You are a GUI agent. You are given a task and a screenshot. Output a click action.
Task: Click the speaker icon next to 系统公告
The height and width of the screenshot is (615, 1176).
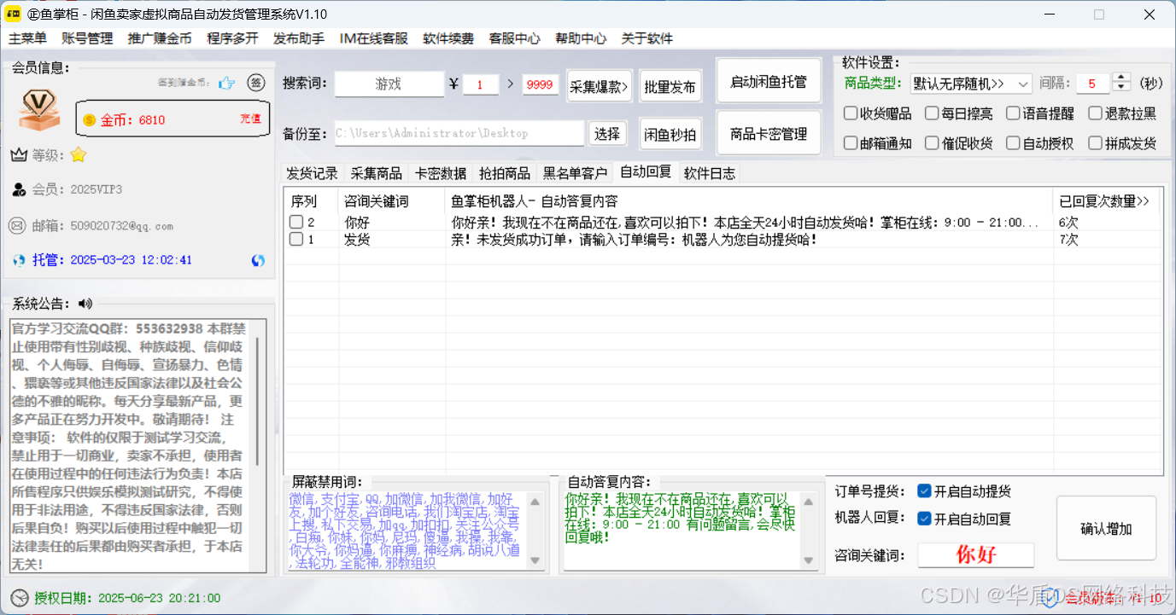[85, 304]
